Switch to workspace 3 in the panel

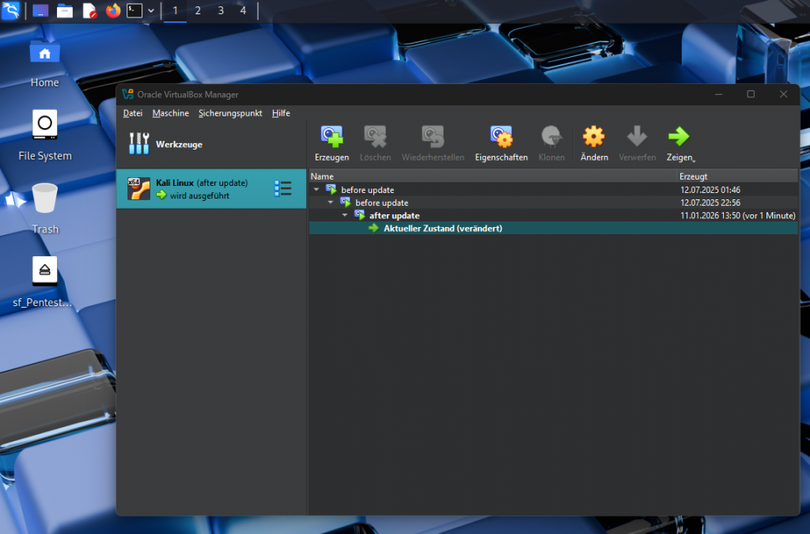point(221,11)
